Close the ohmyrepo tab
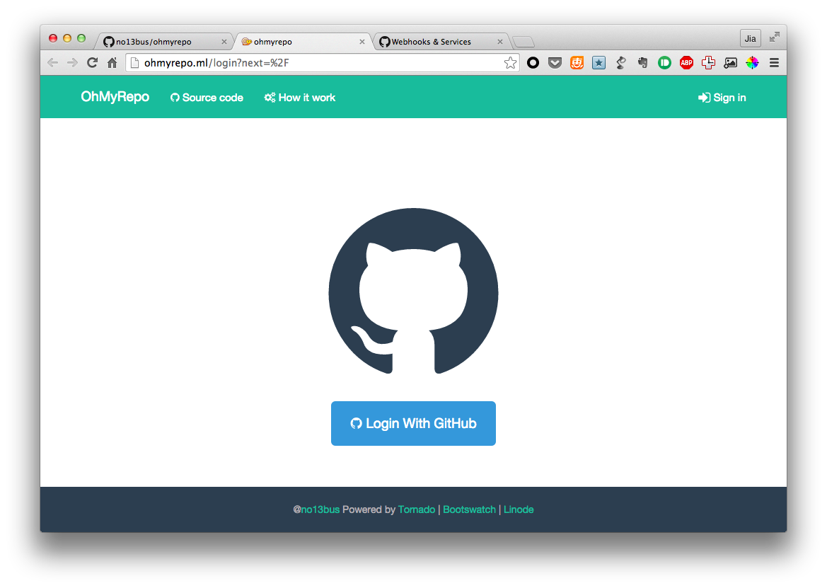This screenshot has height=588, width=827. click(362, 42)
